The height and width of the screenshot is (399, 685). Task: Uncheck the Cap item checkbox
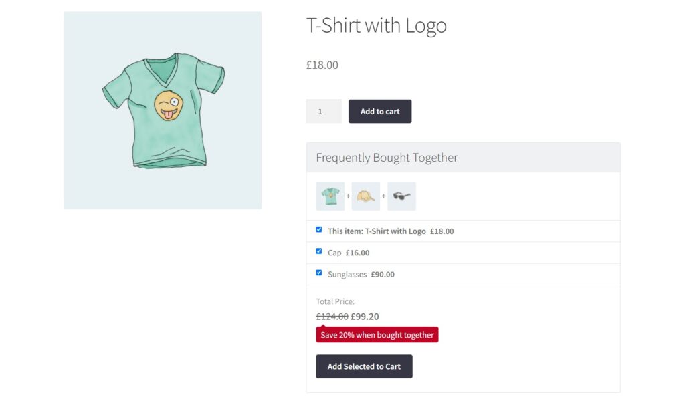pyautogui.click(x=318, y=251)
